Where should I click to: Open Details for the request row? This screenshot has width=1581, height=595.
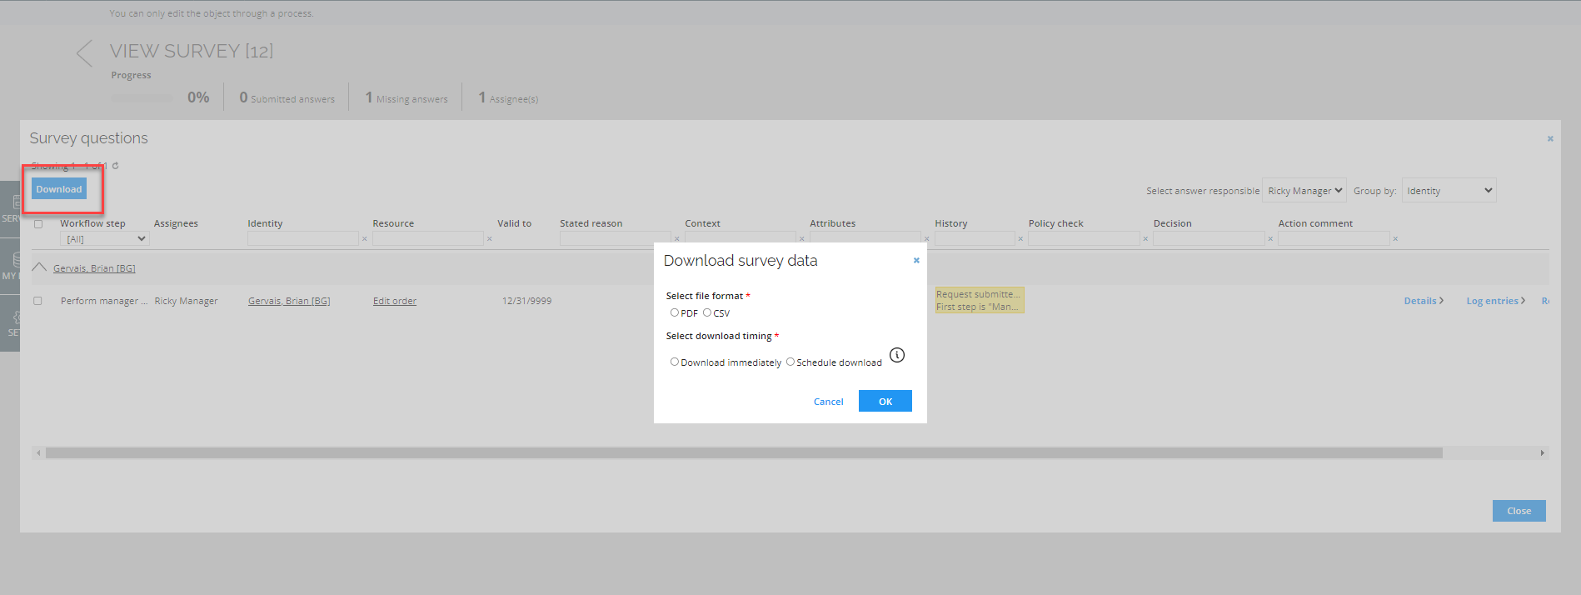1424,301
